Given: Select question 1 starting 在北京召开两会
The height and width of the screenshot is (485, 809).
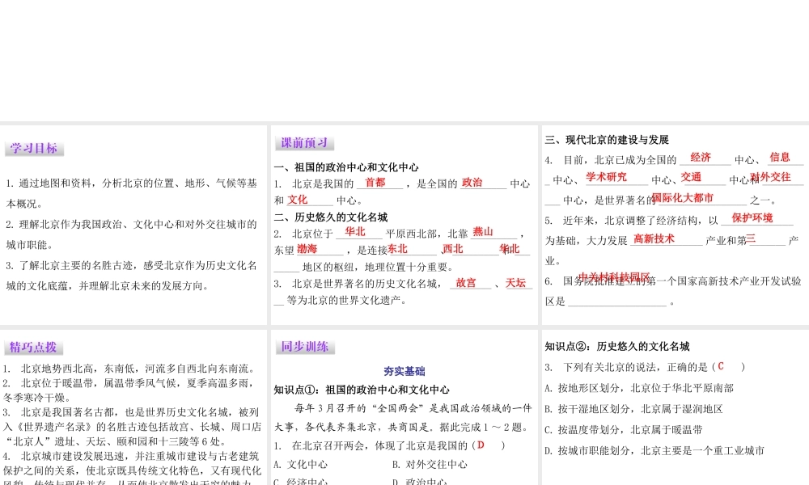Looking at the screenshot, I should (390, 445).
